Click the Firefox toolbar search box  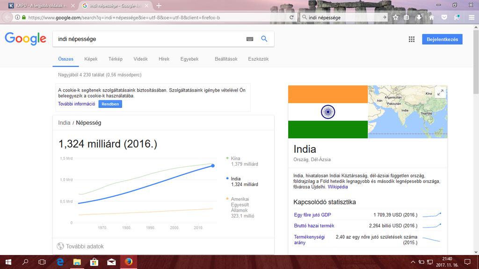[344, 17]
